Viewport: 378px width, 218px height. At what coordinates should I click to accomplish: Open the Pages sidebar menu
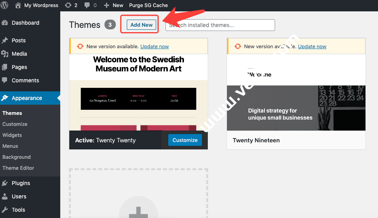[19, 67]
